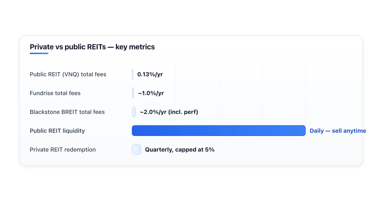This screenshot has width=382, height=201.
Task: Click the tiny bar for VNQ fees
Action: pos(132,74)
